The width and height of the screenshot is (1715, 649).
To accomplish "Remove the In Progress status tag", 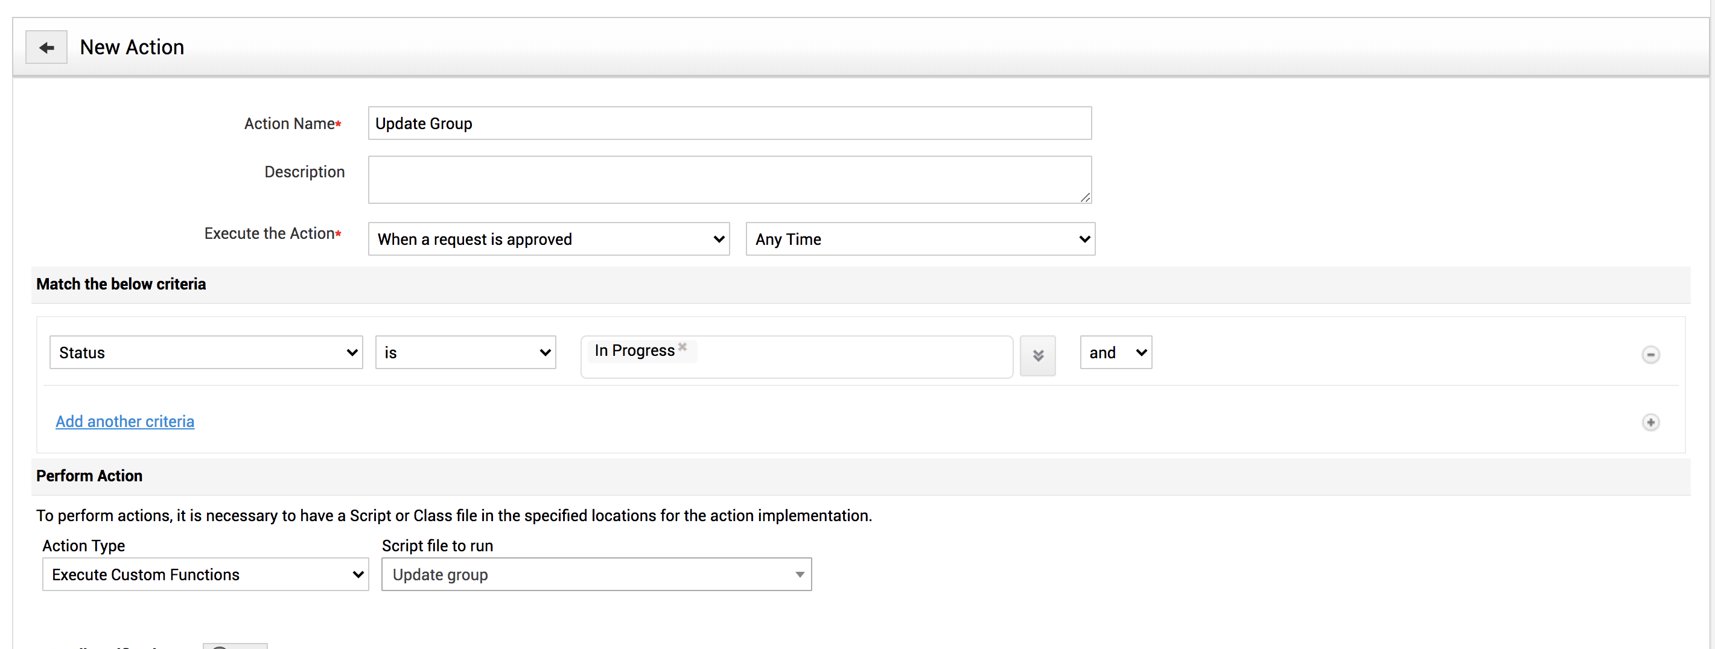I will coord(682,347).
